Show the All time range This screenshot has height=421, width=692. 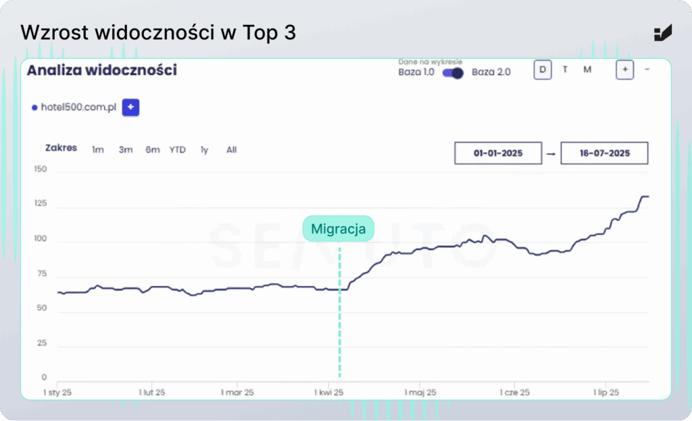coord(232,150)
